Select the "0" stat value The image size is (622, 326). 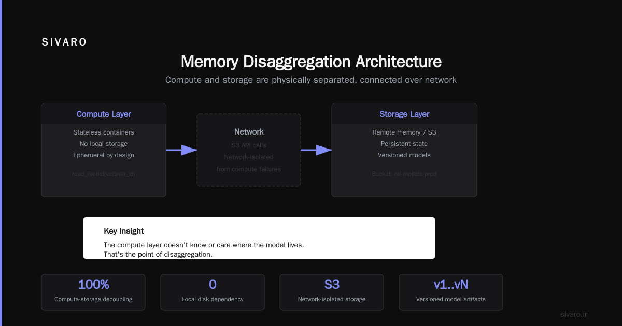[x=213, y=285]
